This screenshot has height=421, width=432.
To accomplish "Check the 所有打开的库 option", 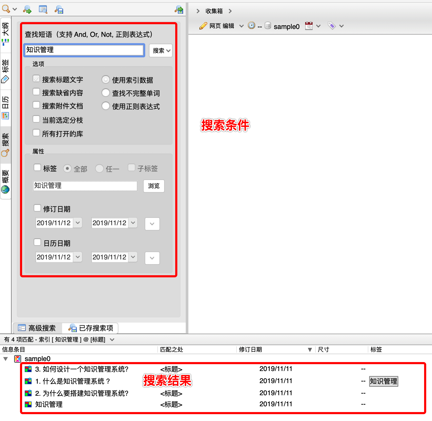I will (x=36, y=133).
